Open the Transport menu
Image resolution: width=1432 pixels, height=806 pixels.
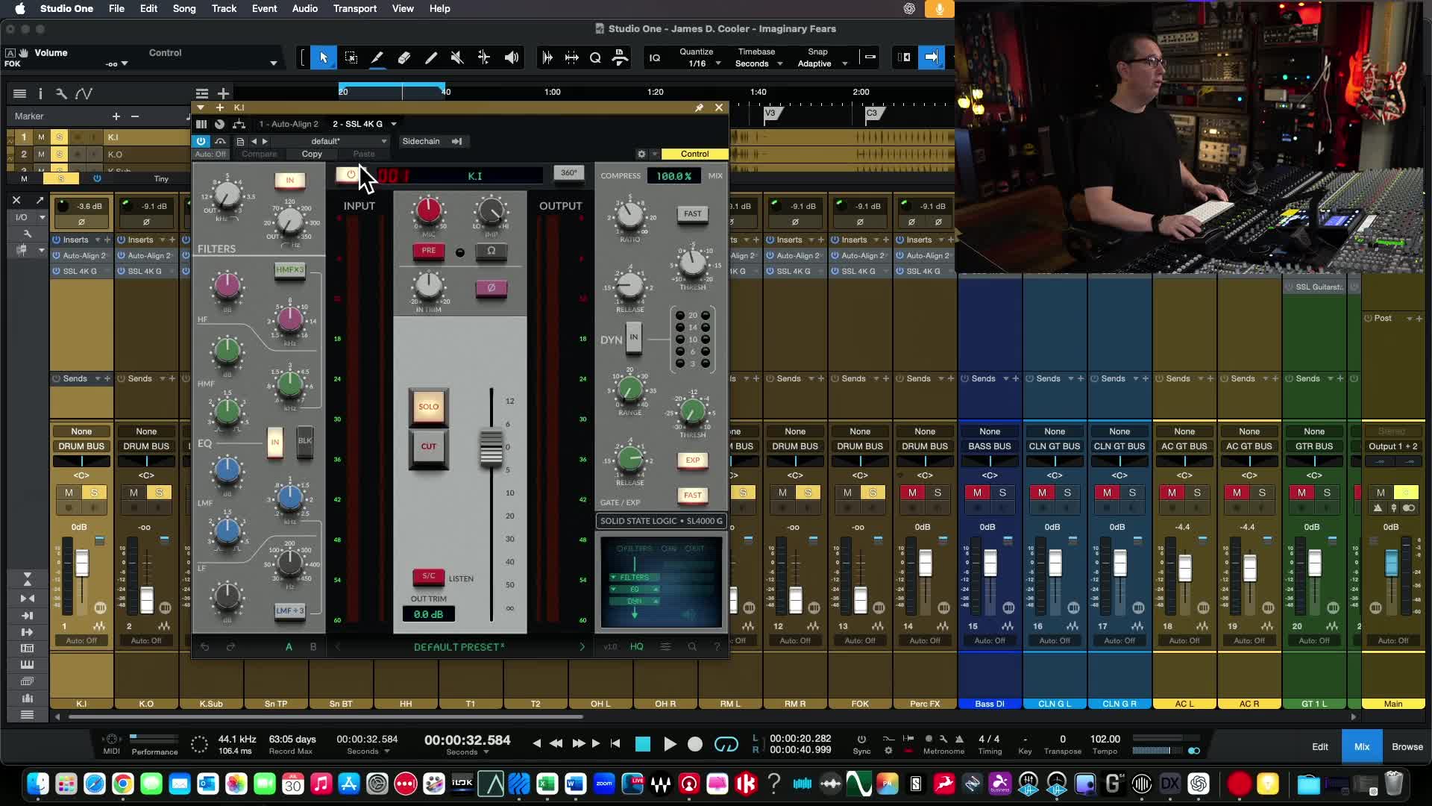point(354,8)
